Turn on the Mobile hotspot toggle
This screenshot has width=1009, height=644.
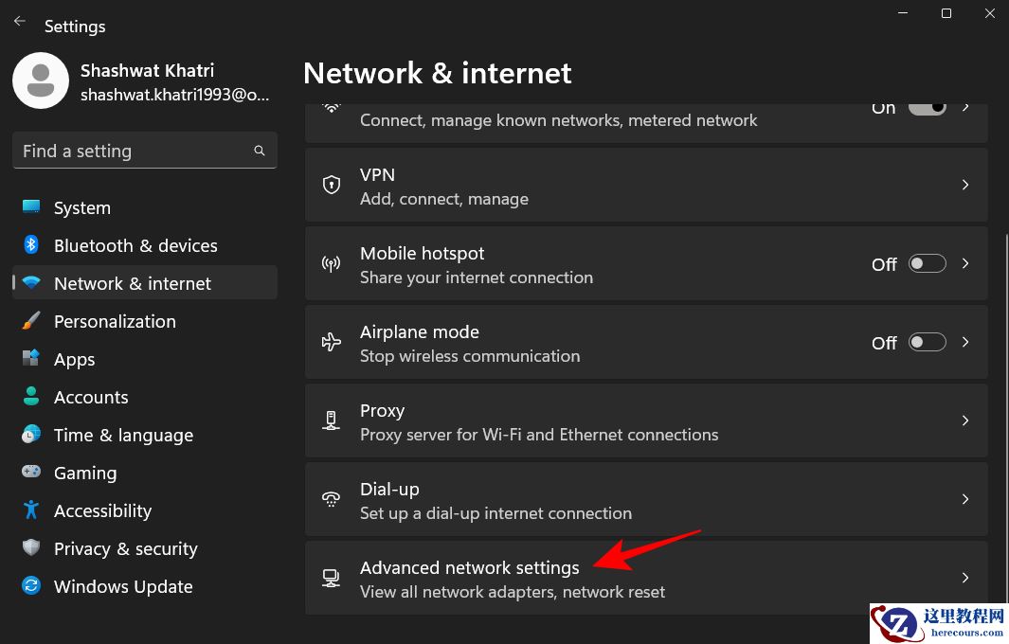pos(927,264)
